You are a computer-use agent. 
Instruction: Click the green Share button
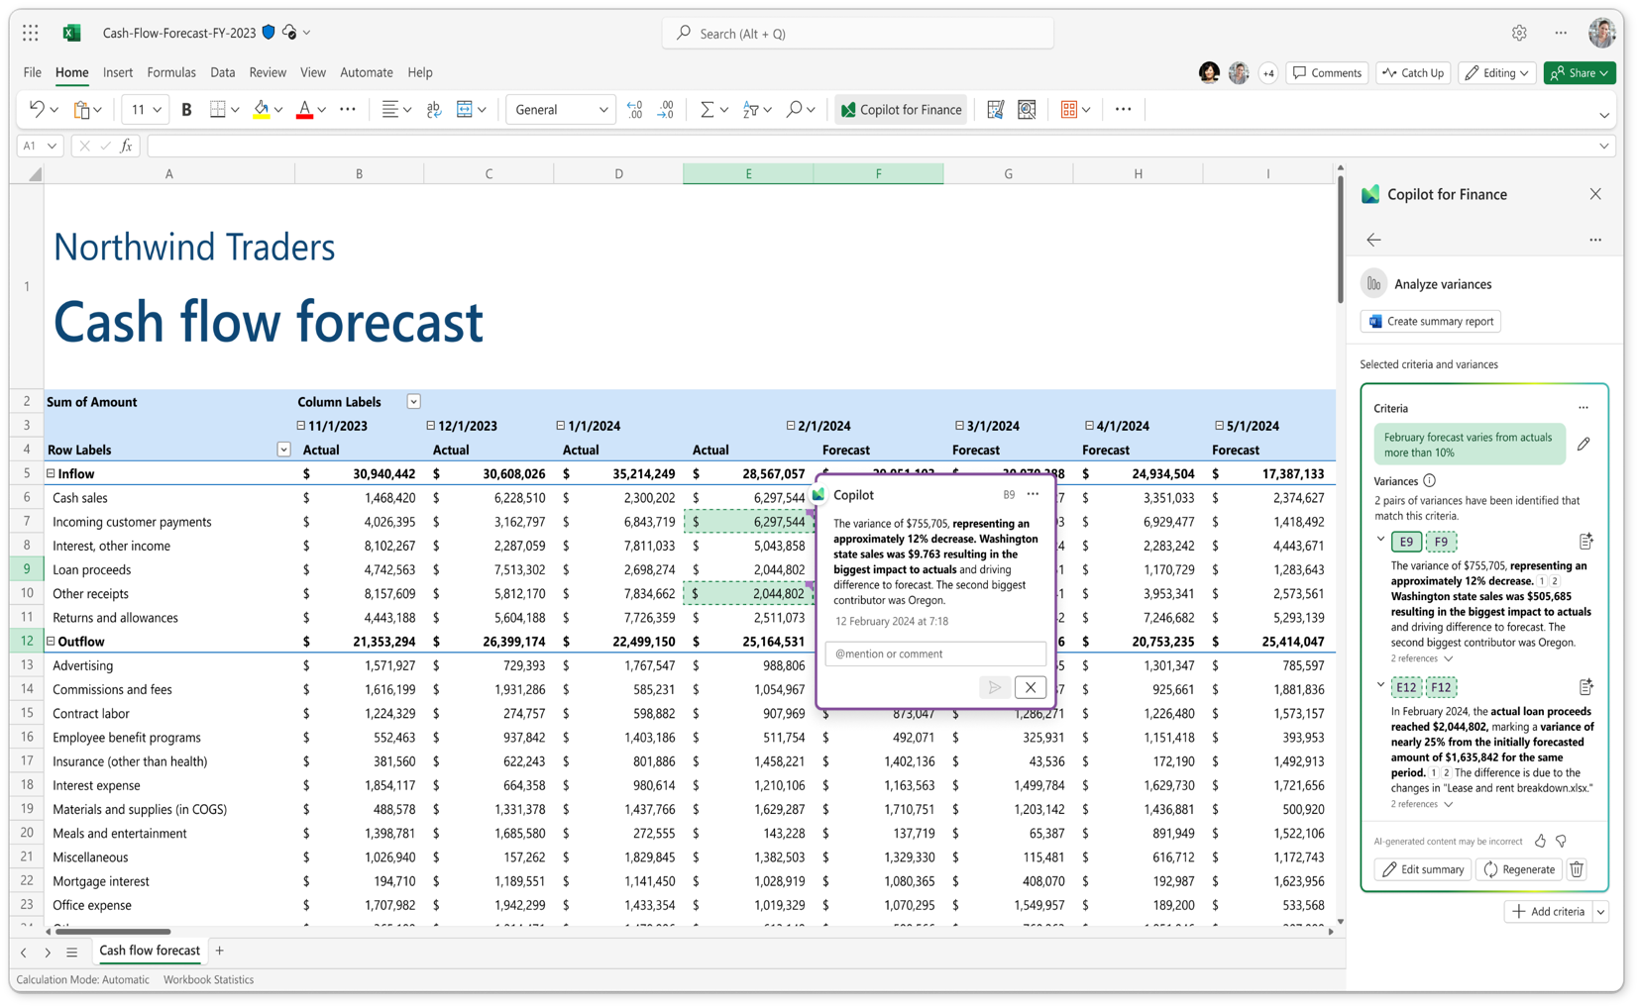tap(1580, 72)
